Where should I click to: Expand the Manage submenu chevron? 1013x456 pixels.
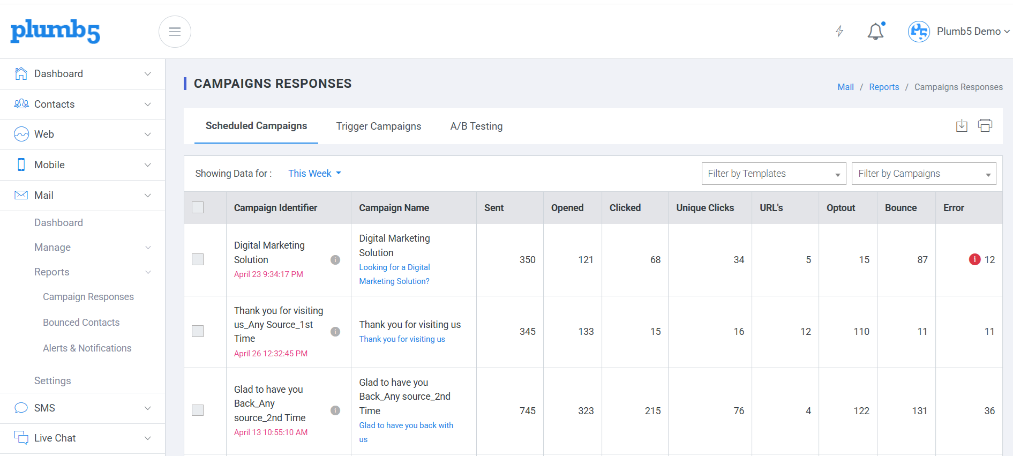click(x=148, y=248)
